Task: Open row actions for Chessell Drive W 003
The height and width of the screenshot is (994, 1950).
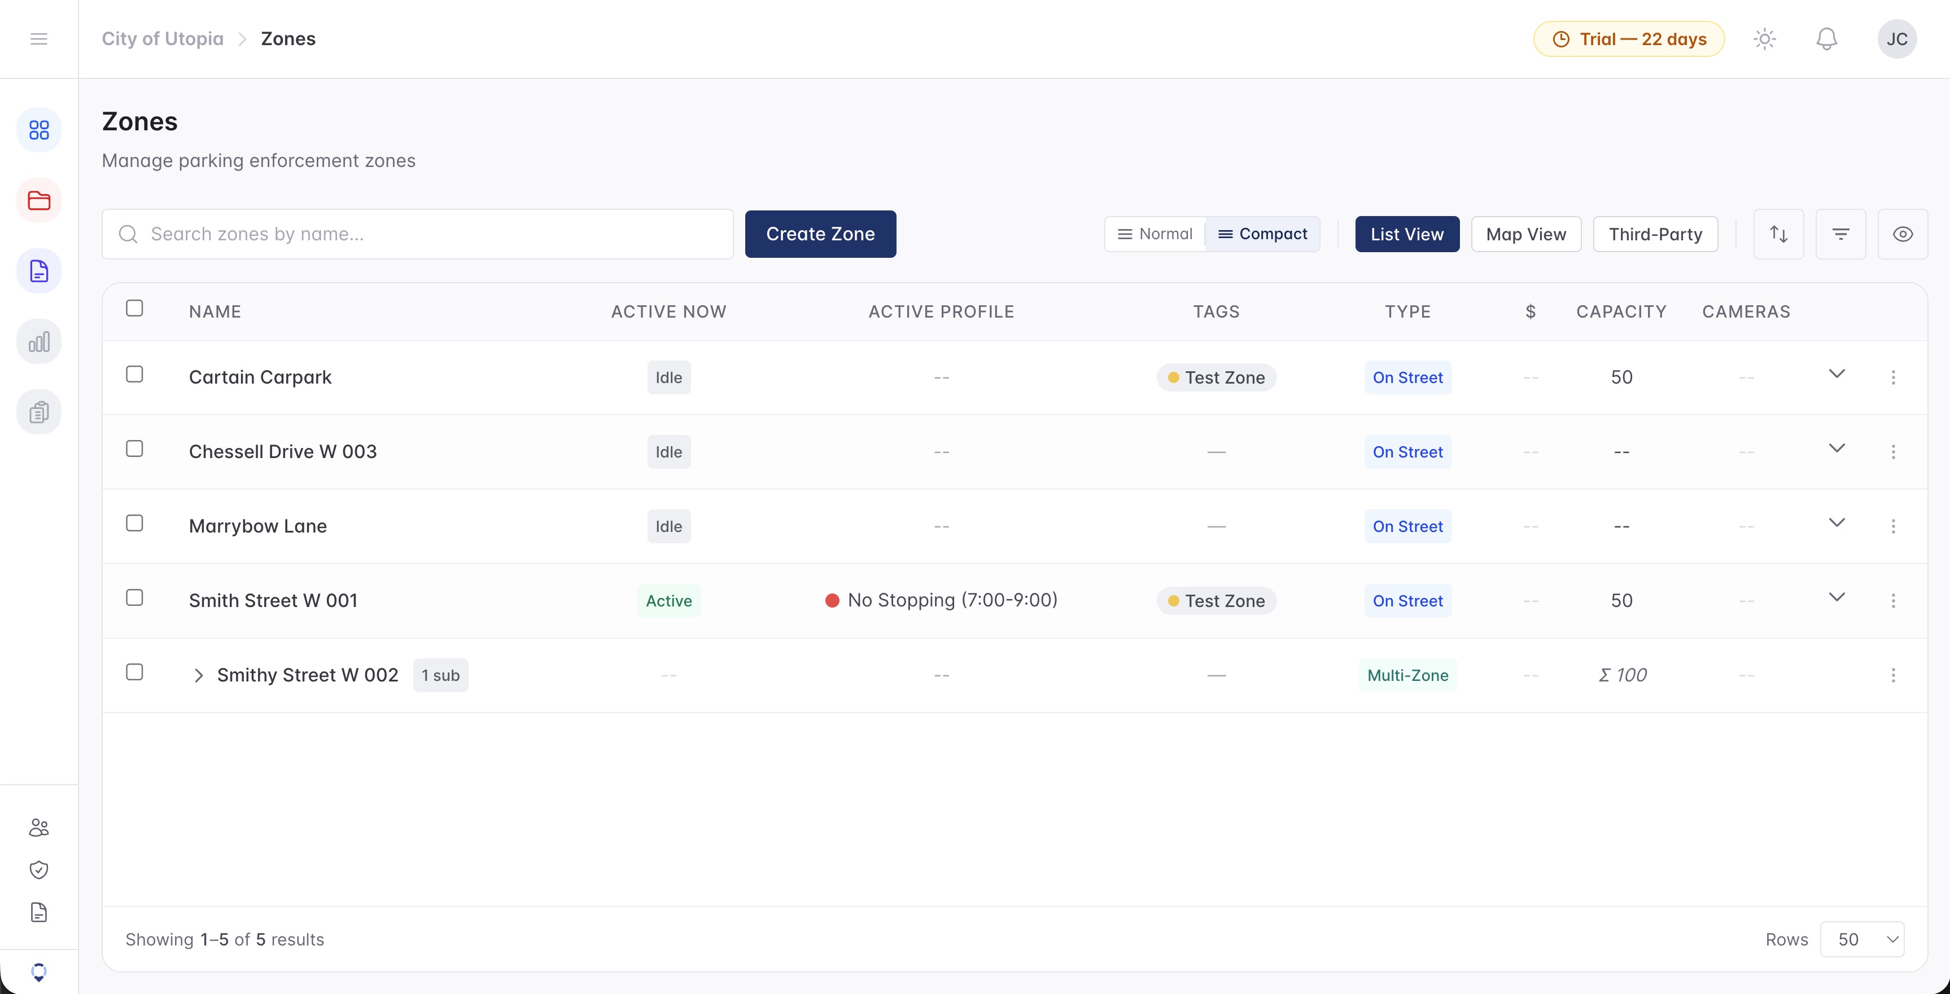Action: [x=1893, y=452]
